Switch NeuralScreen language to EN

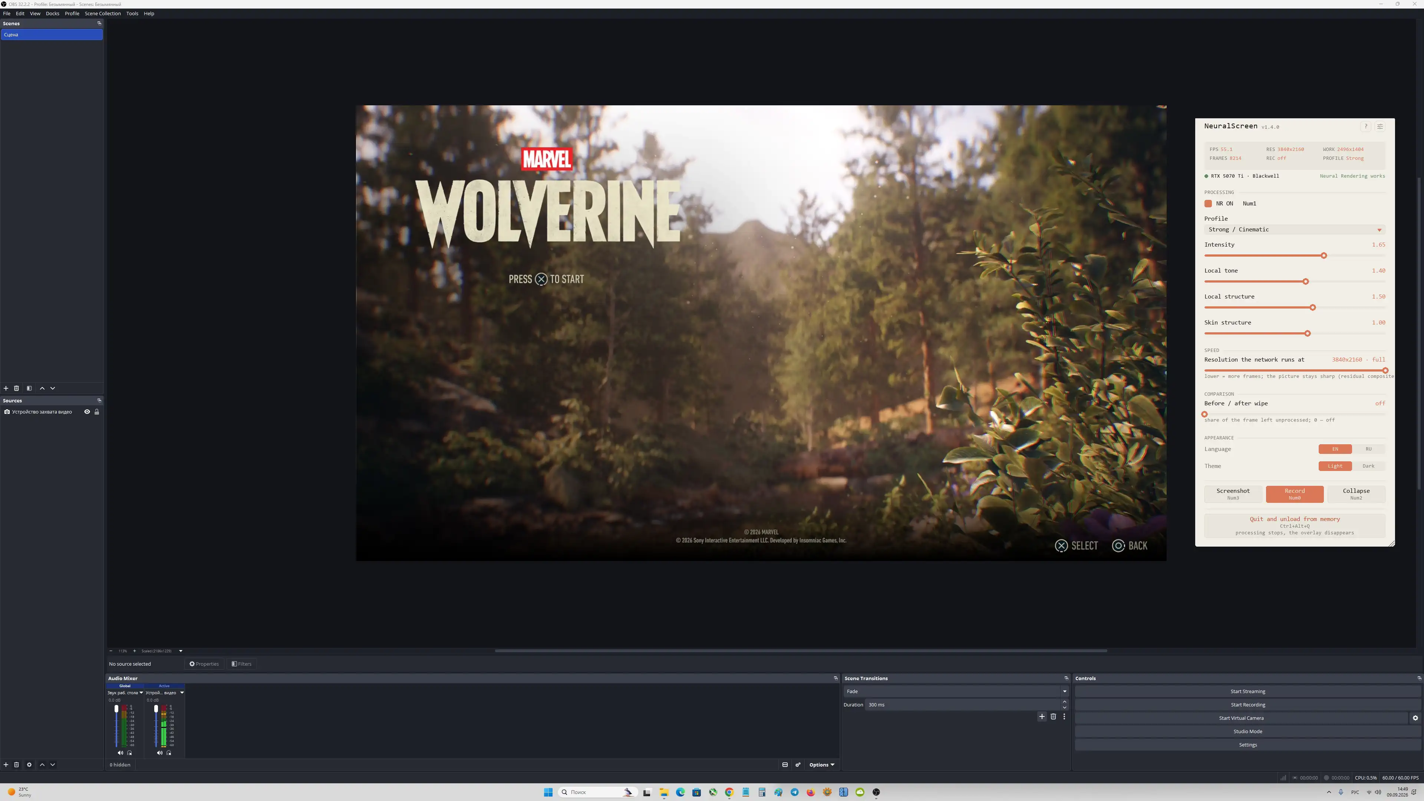(x=1335, y=449)
